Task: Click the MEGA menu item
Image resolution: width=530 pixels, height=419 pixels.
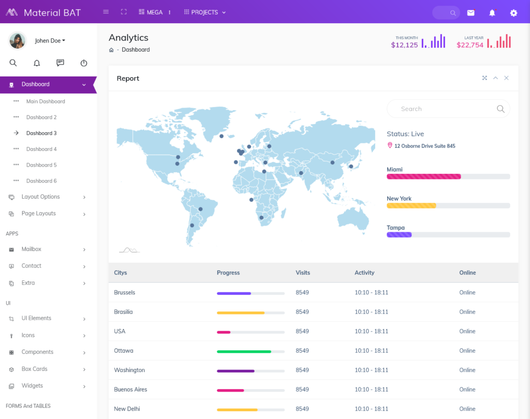Action: point(149,11)
